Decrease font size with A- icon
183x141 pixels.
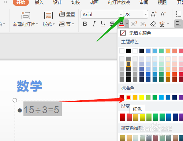[163, 14]
